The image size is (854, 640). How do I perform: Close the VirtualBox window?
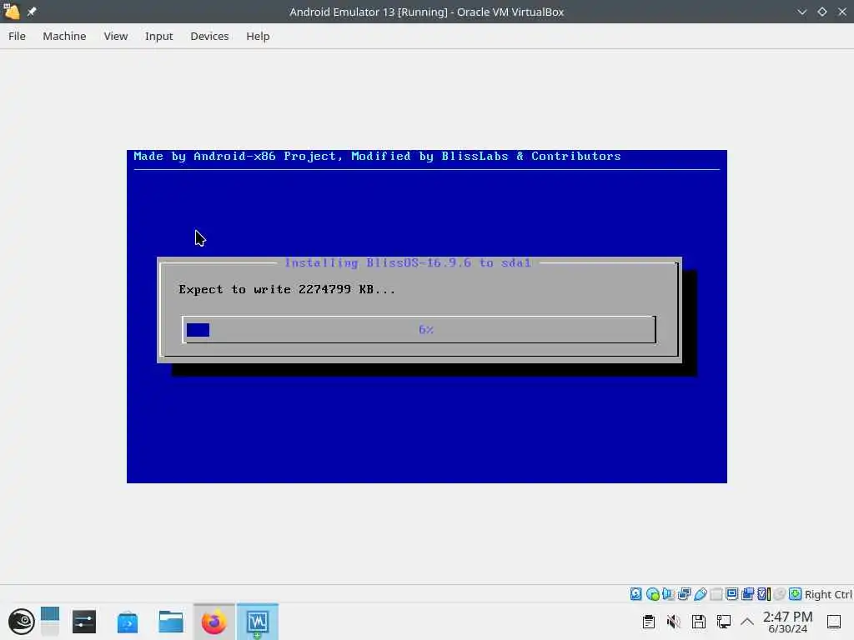pos(842,12)
